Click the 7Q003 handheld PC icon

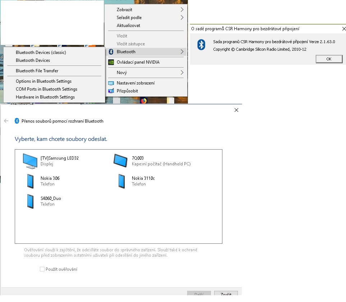point(120,161)
